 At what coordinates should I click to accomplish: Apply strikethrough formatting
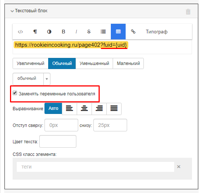coord(89,32)
